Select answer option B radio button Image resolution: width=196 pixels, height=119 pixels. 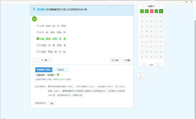pos(38,32)
